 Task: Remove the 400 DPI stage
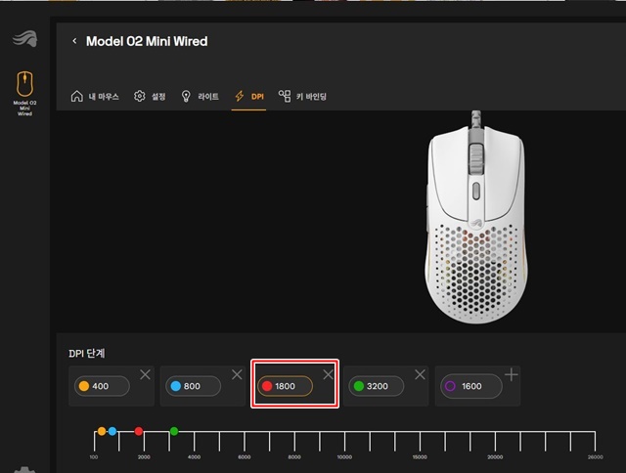[146, 374]
